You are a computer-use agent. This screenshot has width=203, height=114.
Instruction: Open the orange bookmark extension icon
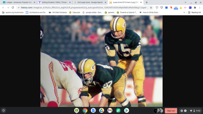[171, 8]
